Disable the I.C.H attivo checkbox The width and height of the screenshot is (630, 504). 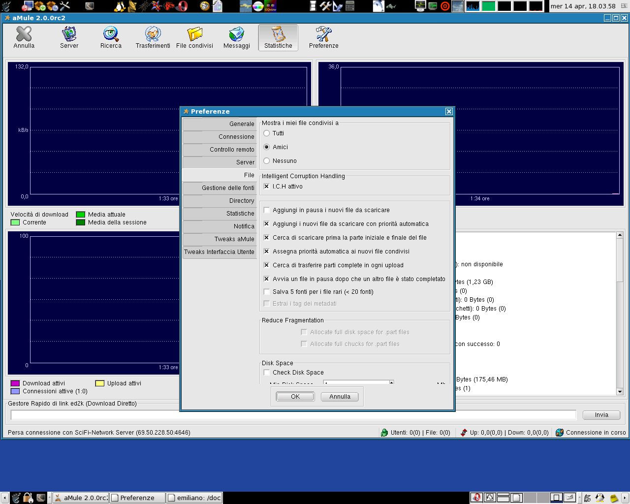[x=267, y=187]
